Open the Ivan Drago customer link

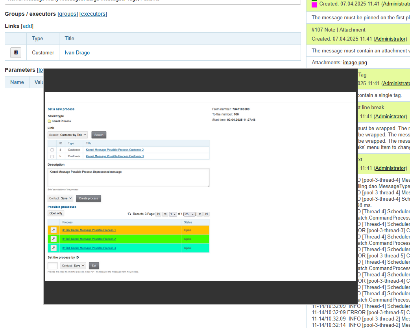[77, 52]
